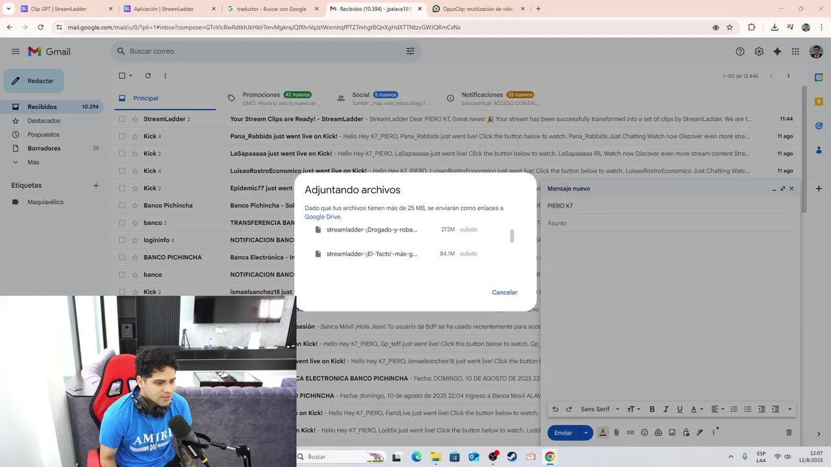The height and width of the screenshot is (467, 831).
Task: Open the Borradores folder
Action: coord(51,149)
